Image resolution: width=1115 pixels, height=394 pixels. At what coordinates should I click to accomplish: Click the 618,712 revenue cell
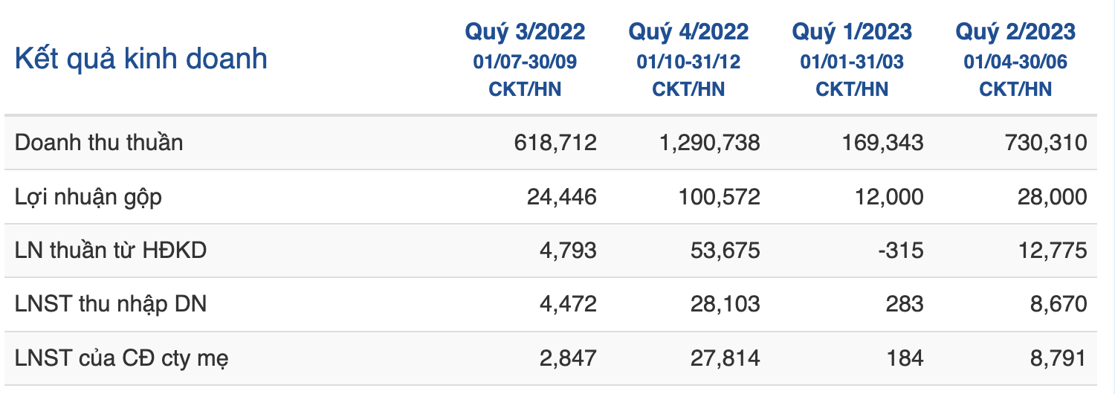point(555,143)
